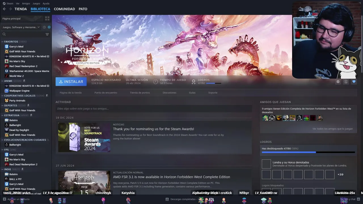Open the AMD FSR 3.1 patch thumbnail

[84, 182]
